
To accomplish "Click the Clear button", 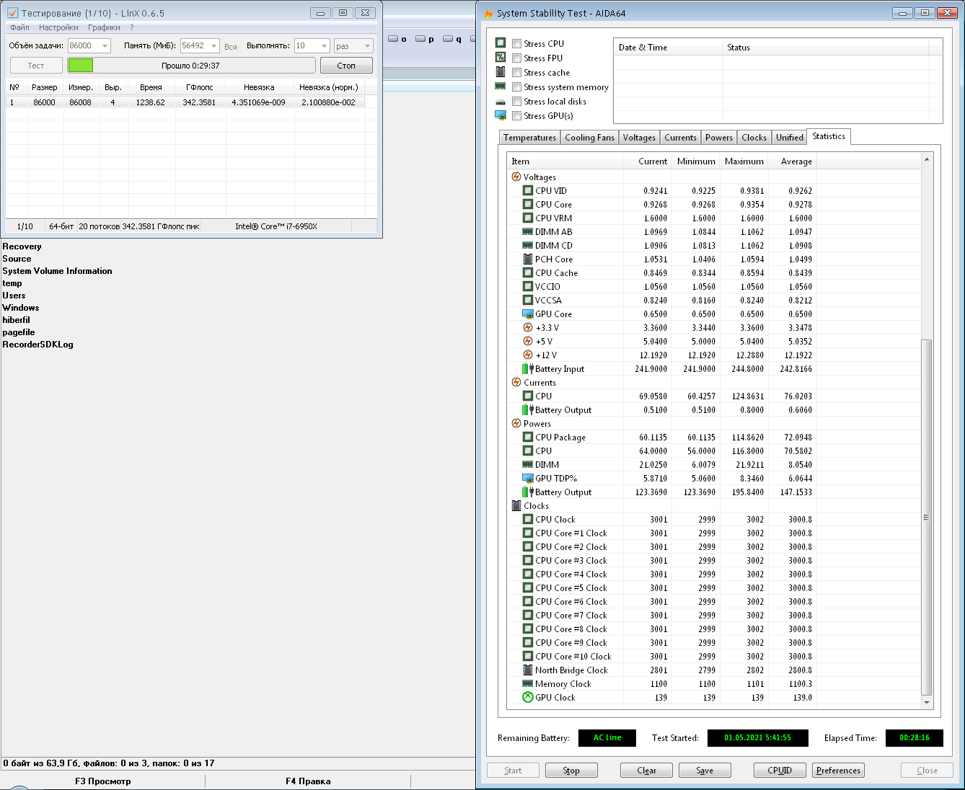I will pyautogui.click(x=646, y=771).
